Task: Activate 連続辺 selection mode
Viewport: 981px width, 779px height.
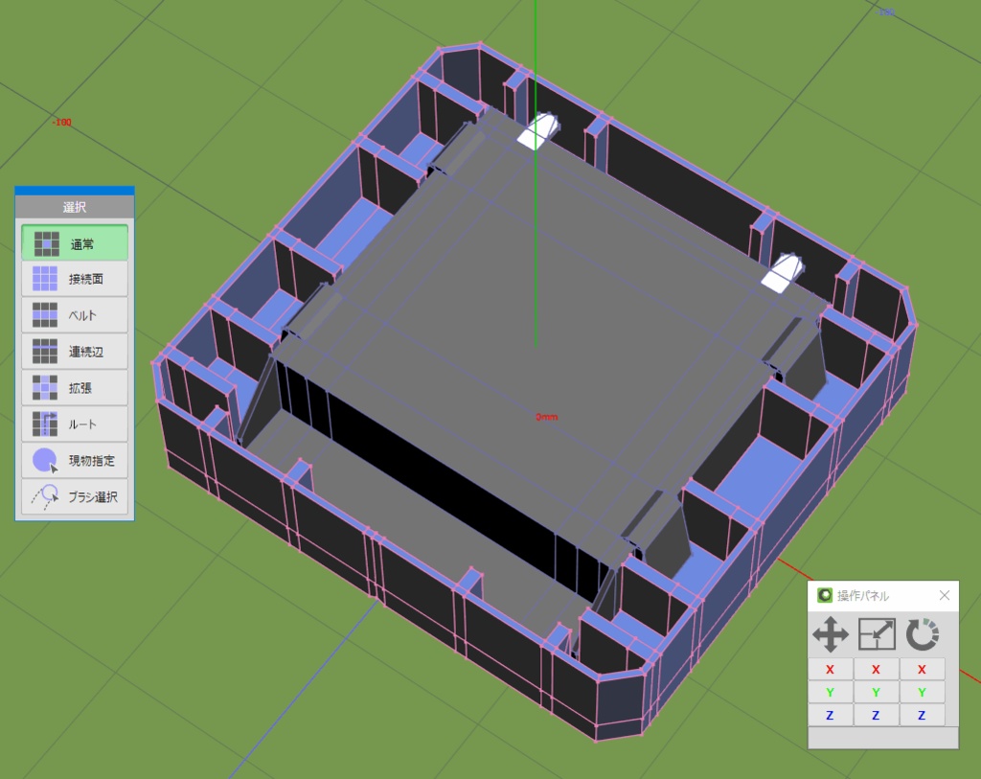Action: tap(75, 352)
